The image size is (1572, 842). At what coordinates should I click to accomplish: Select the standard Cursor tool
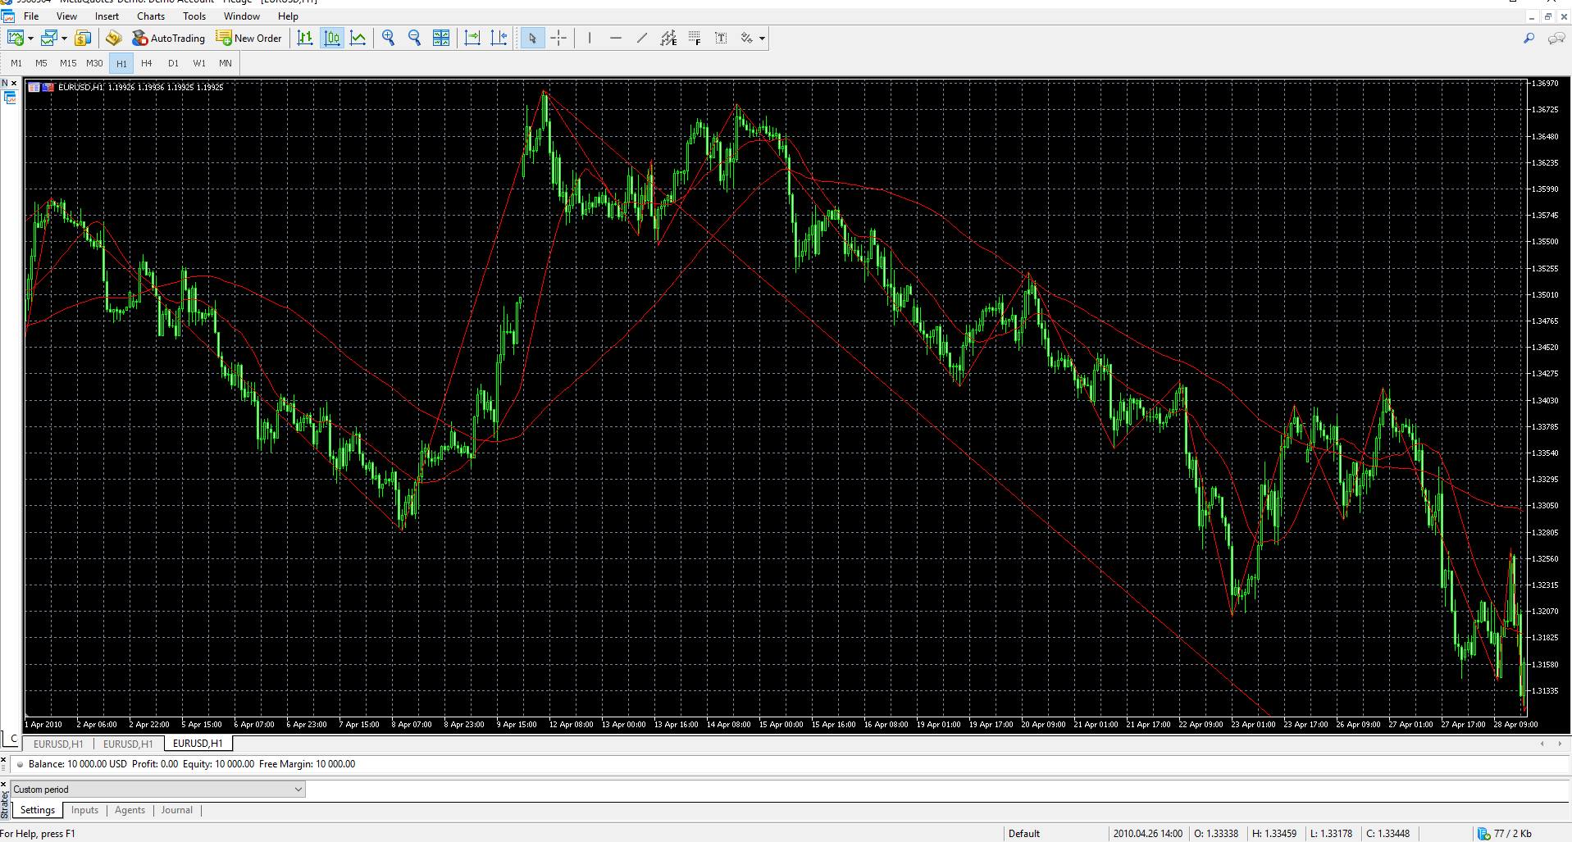(x=533, y=38)
